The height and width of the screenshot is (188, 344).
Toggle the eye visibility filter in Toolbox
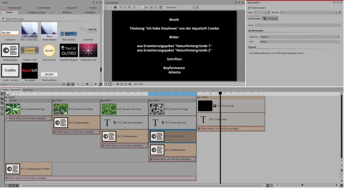(69, 84)
